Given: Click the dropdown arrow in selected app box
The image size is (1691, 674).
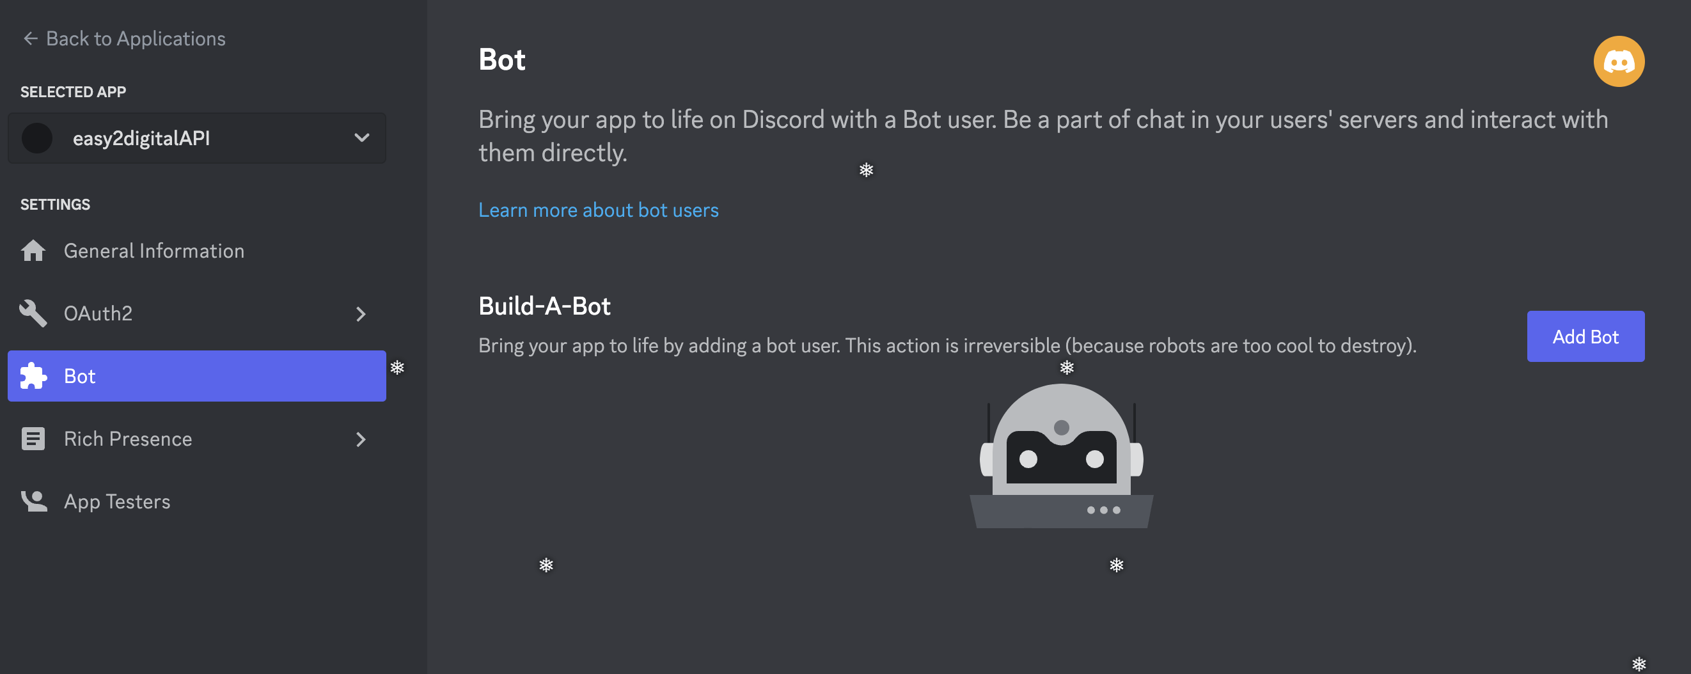Looking at the screenshot, I should (x=362, y=138).
